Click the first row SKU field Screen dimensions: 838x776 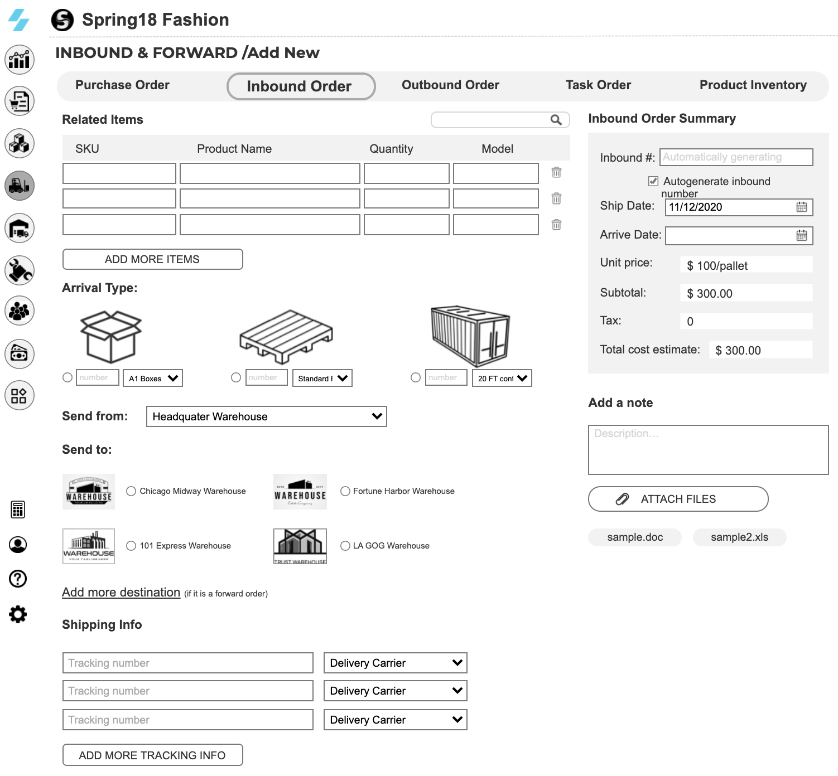tap(119, 173)
